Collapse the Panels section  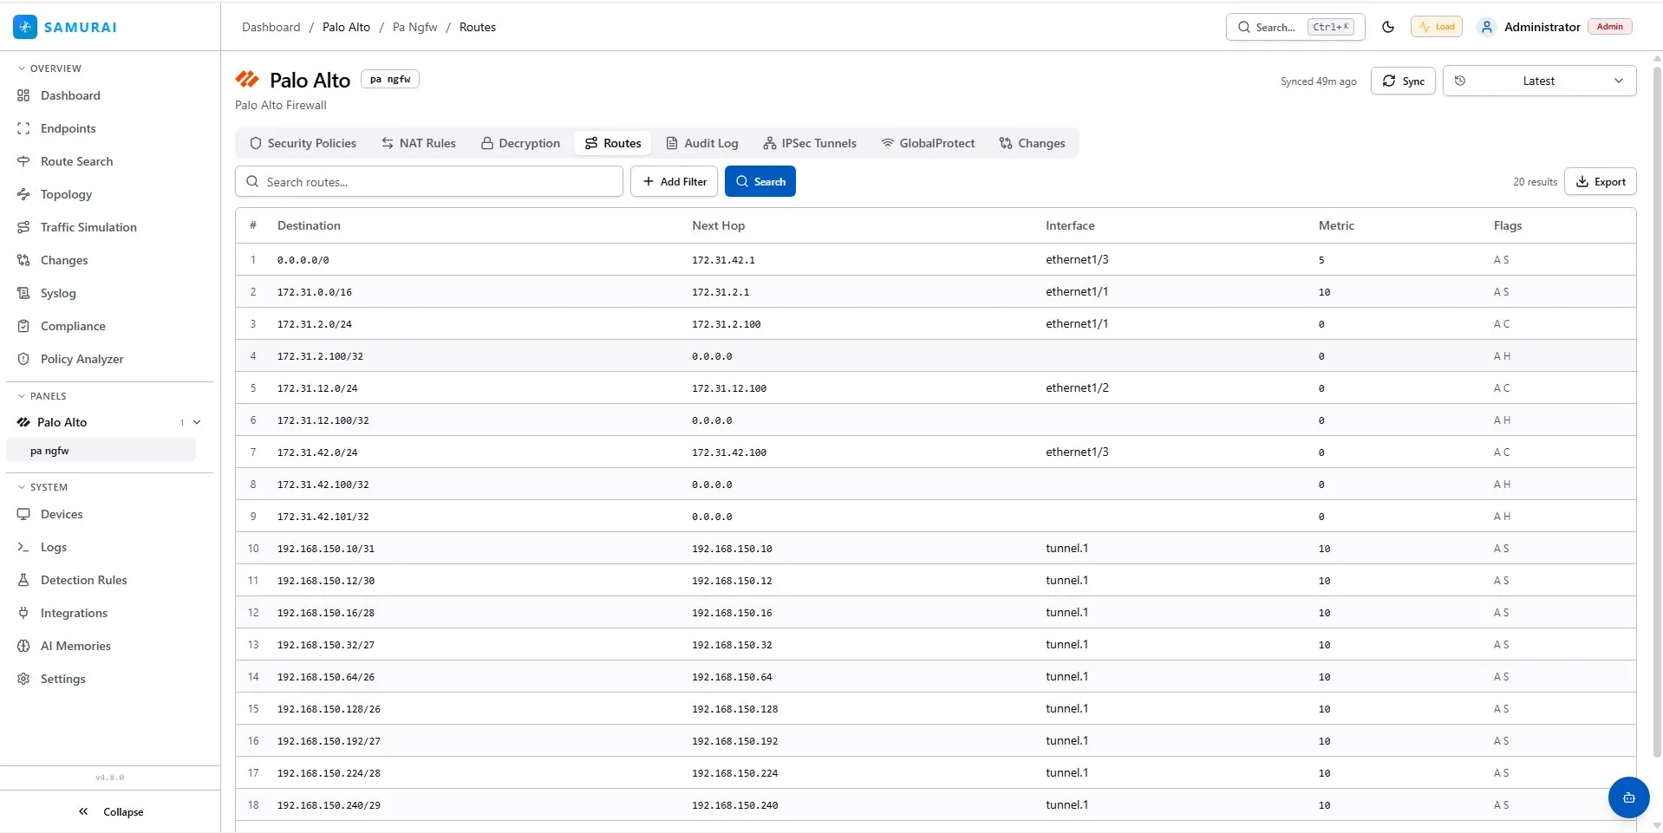pyautogui.click(x=42, y=396)
